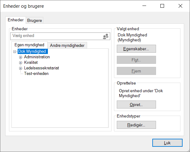Expand the Administration tree node
190x152 pixels.
click(x=21, y=57)
